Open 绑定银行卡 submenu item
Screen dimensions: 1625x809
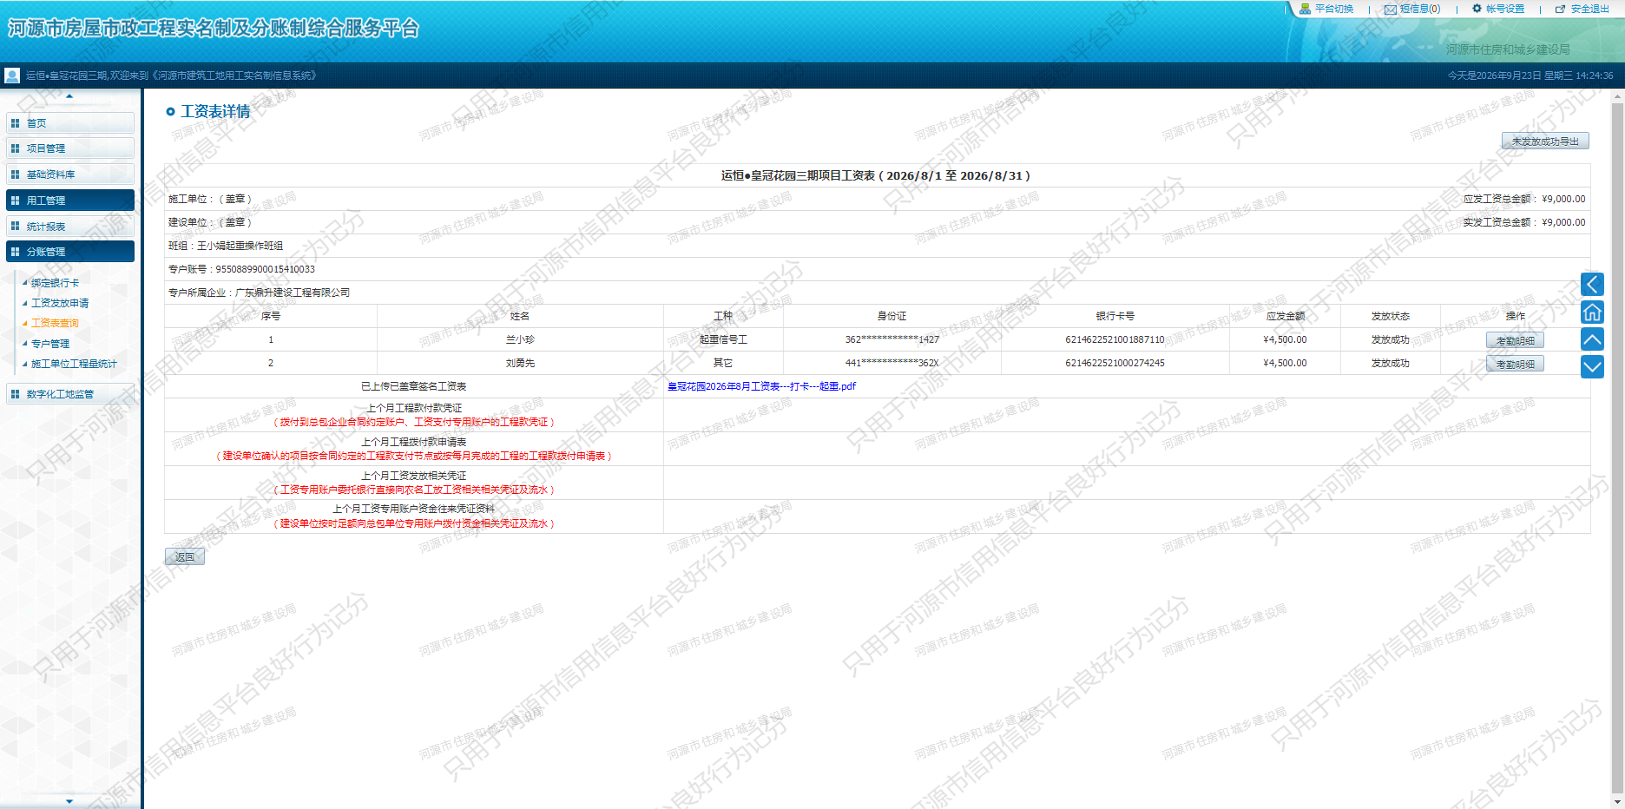pyautogui.click(x=55, y=283)
